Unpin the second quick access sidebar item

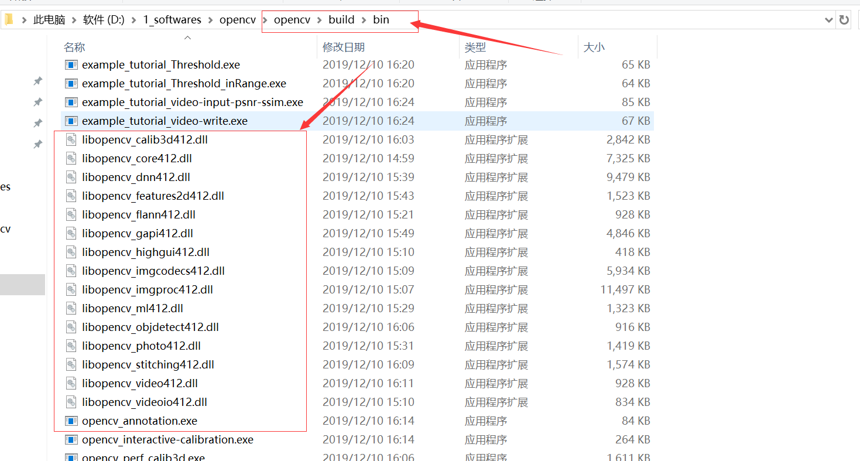(37, 102)
